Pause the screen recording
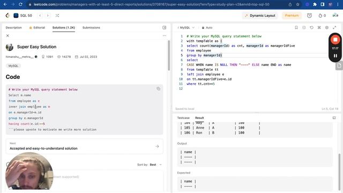Image resolution: width=343 pixels, height=193 pixels. tap(335, 56)
